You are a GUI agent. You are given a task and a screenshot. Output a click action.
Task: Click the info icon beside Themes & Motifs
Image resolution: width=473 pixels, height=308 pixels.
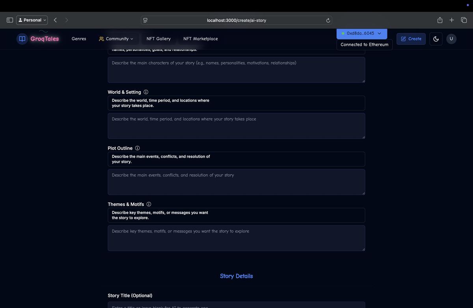tap(148, 204)
